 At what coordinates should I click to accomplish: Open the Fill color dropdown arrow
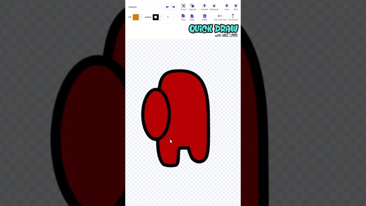[140, 17]
